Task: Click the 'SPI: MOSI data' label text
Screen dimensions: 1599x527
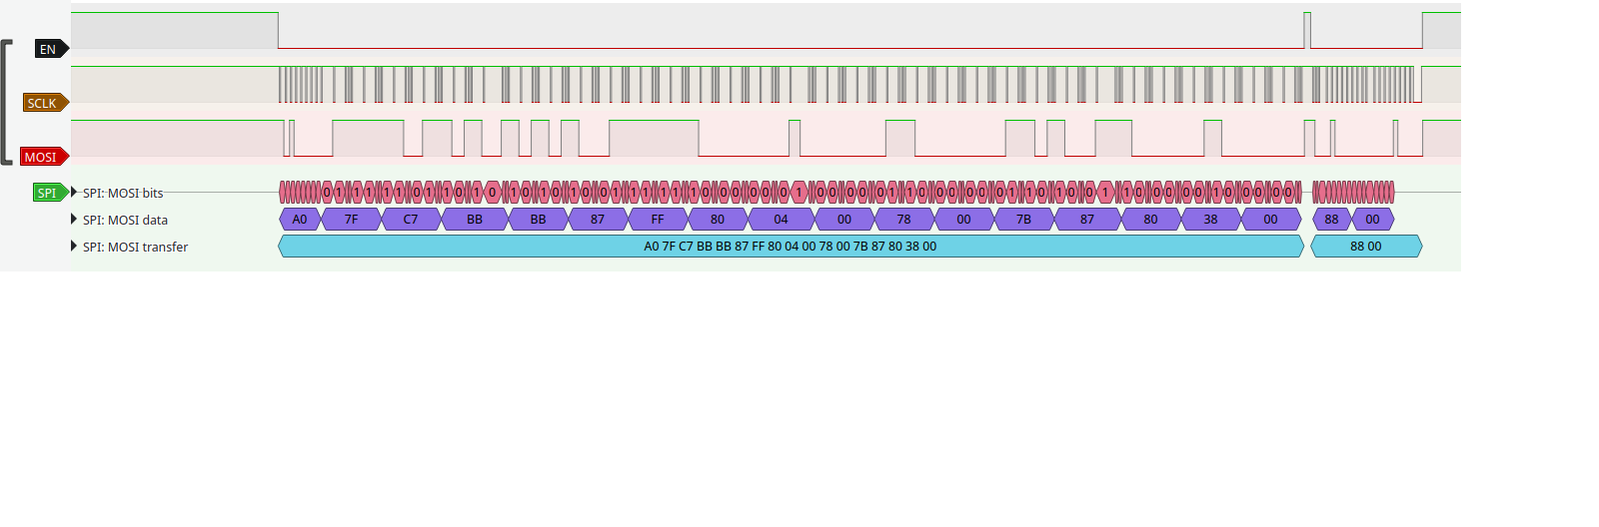Action: (x=125, y=220)
